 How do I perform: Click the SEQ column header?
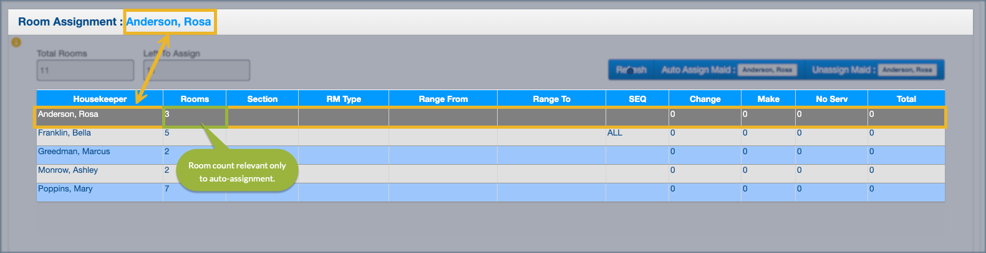click(x=637, y=99)
